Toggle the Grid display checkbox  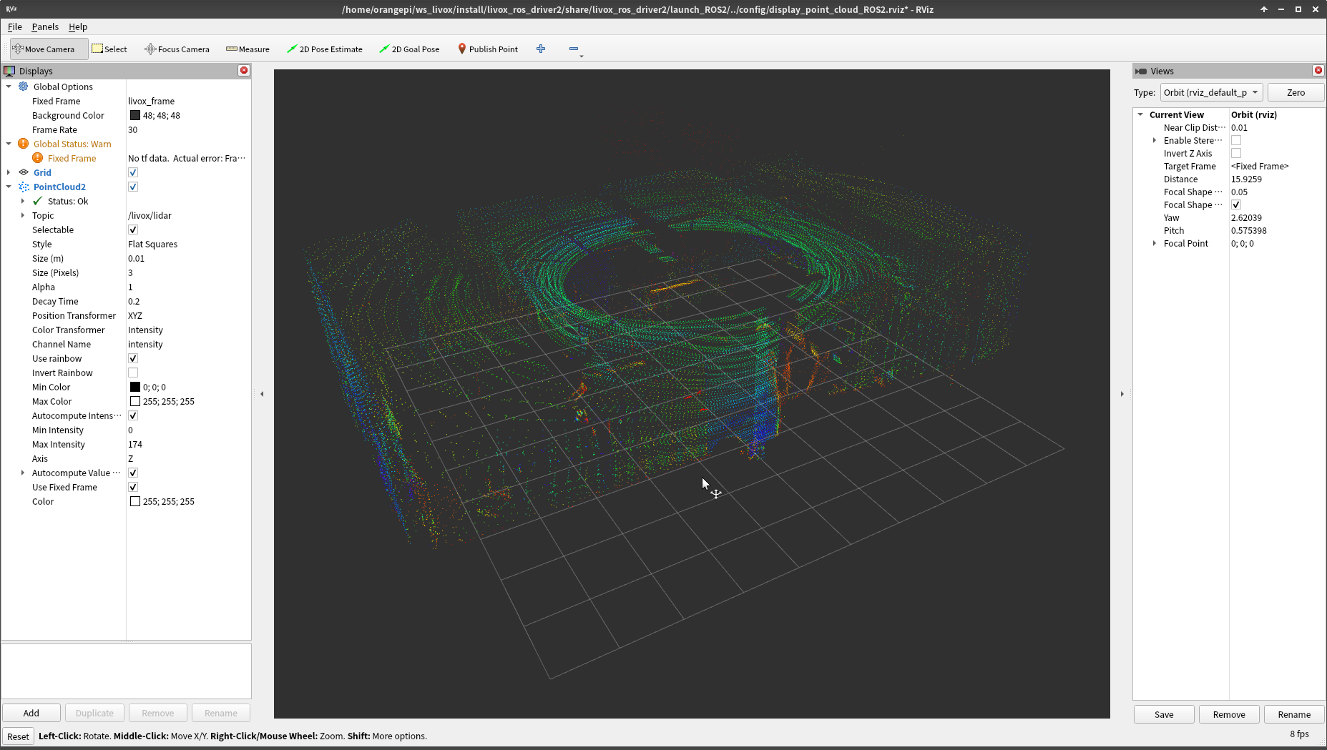133,172
